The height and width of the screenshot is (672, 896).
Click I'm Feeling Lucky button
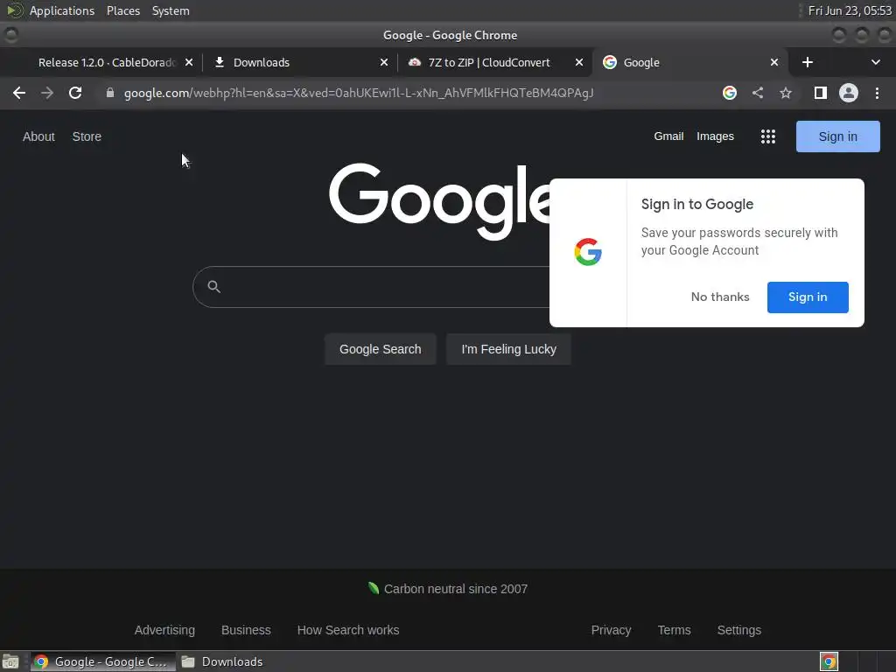click(508, 349)
